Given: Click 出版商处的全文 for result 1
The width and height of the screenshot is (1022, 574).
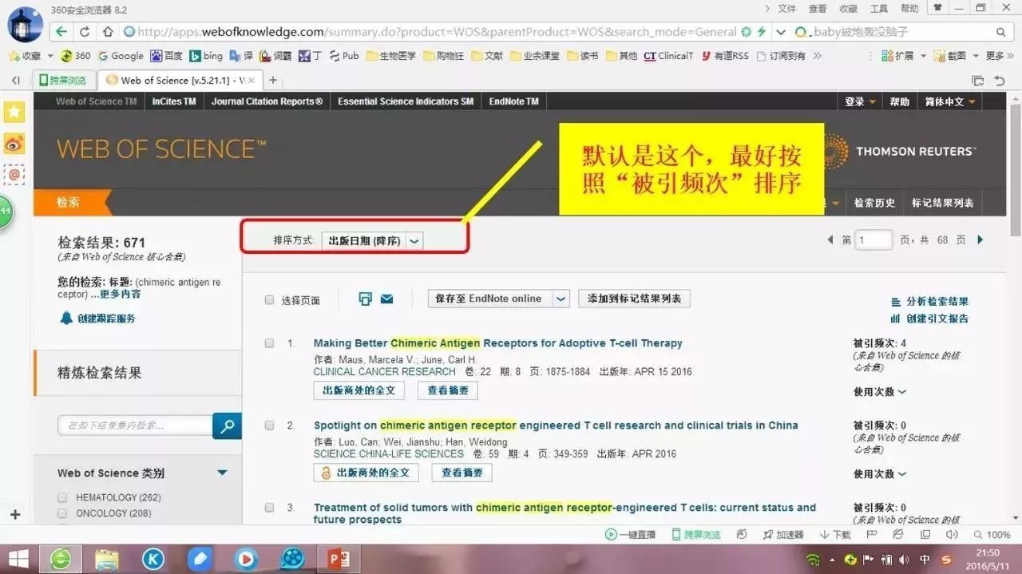Looking at the screenshot, I should [x=358, y=390].
